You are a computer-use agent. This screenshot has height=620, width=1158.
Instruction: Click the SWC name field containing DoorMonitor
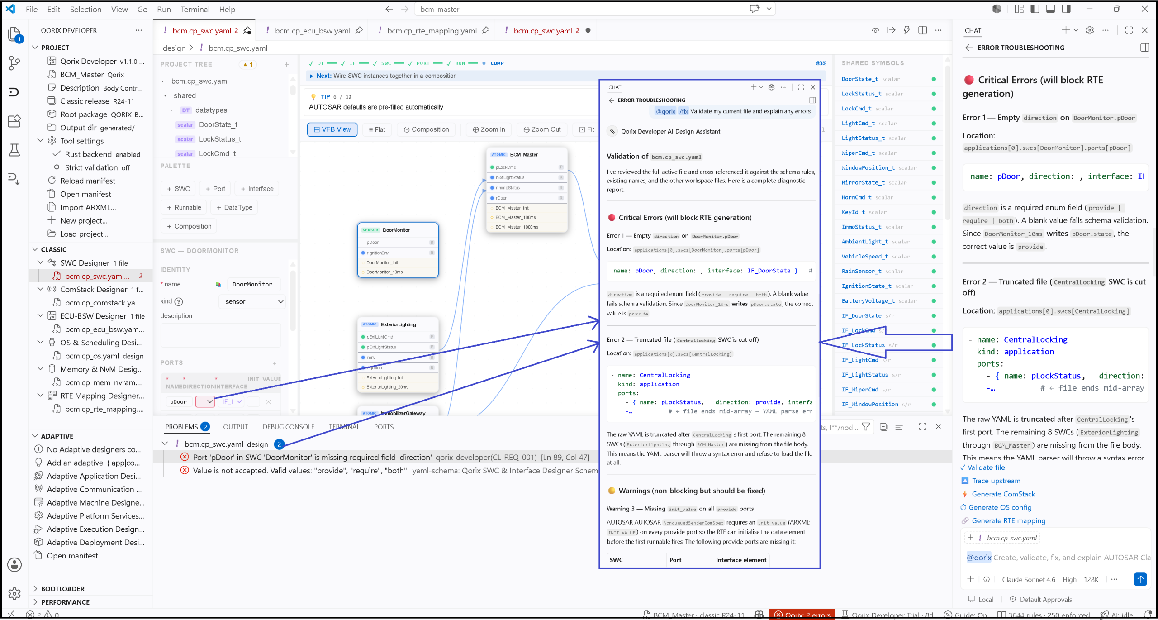[x=253, y=284]
